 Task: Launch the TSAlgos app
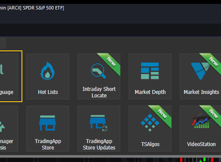click(x=150, y=128)
